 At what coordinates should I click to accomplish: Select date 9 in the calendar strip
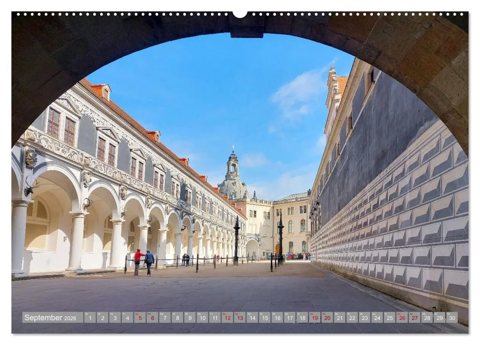pyautogui.click(x=190, y=318)
